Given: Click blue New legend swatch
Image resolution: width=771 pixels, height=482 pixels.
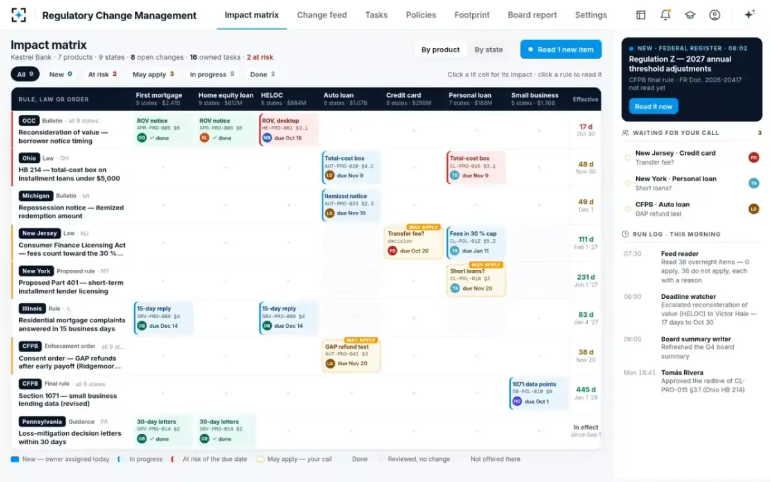Looking at the screenshot, I should coord(15,459).
